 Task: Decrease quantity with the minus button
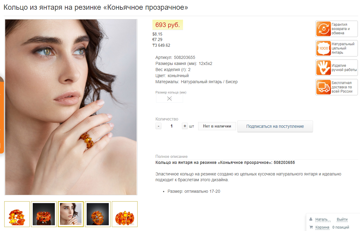[x=158, y=126]
